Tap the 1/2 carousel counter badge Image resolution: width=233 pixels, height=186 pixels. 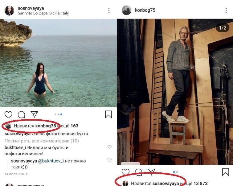tap(223, 28)
